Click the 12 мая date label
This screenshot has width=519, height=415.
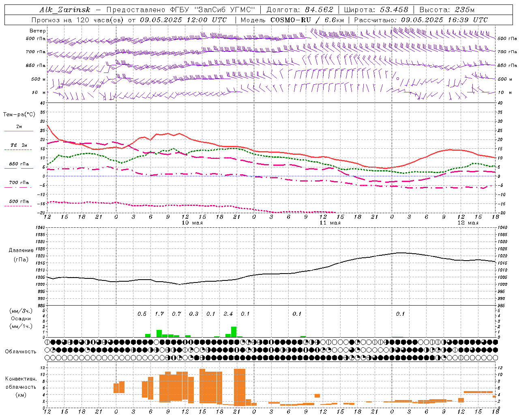click(x=468, y=223)
